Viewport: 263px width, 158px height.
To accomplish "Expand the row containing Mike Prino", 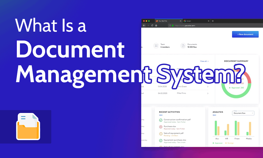I will [x=208, y=93].
